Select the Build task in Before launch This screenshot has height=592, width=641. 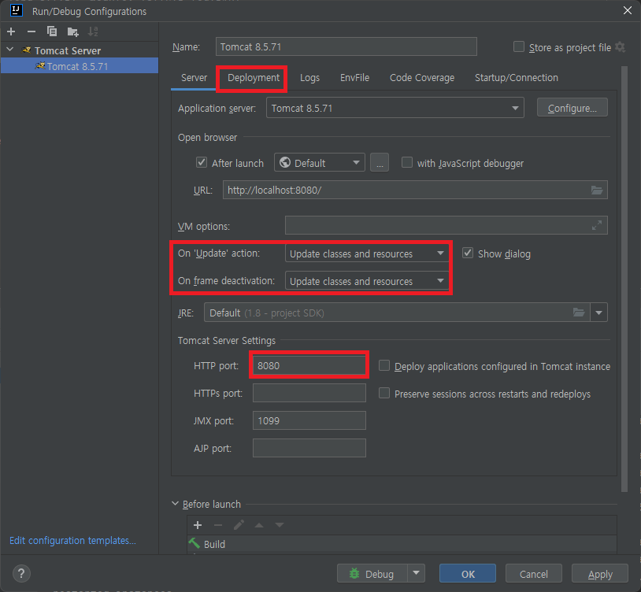click(x=402, y=544)
